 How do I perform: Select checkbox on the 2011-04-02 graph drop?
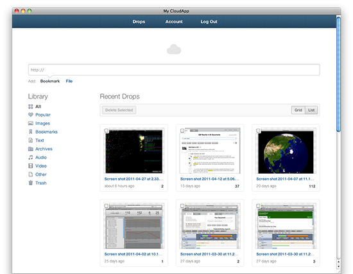pyautogui.click(x=107, y=206)
